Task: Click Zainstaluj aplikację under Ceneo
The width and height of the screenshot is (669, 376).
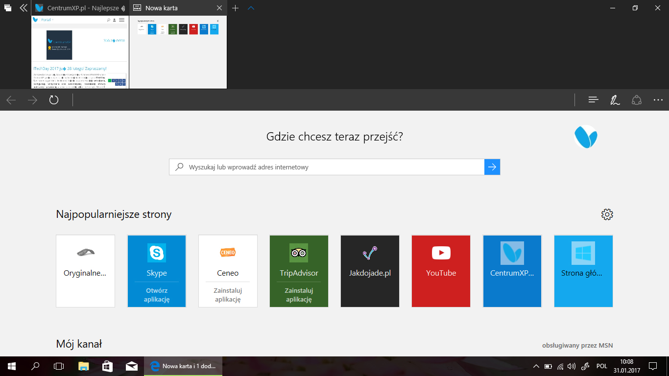Action: point(228,295)
